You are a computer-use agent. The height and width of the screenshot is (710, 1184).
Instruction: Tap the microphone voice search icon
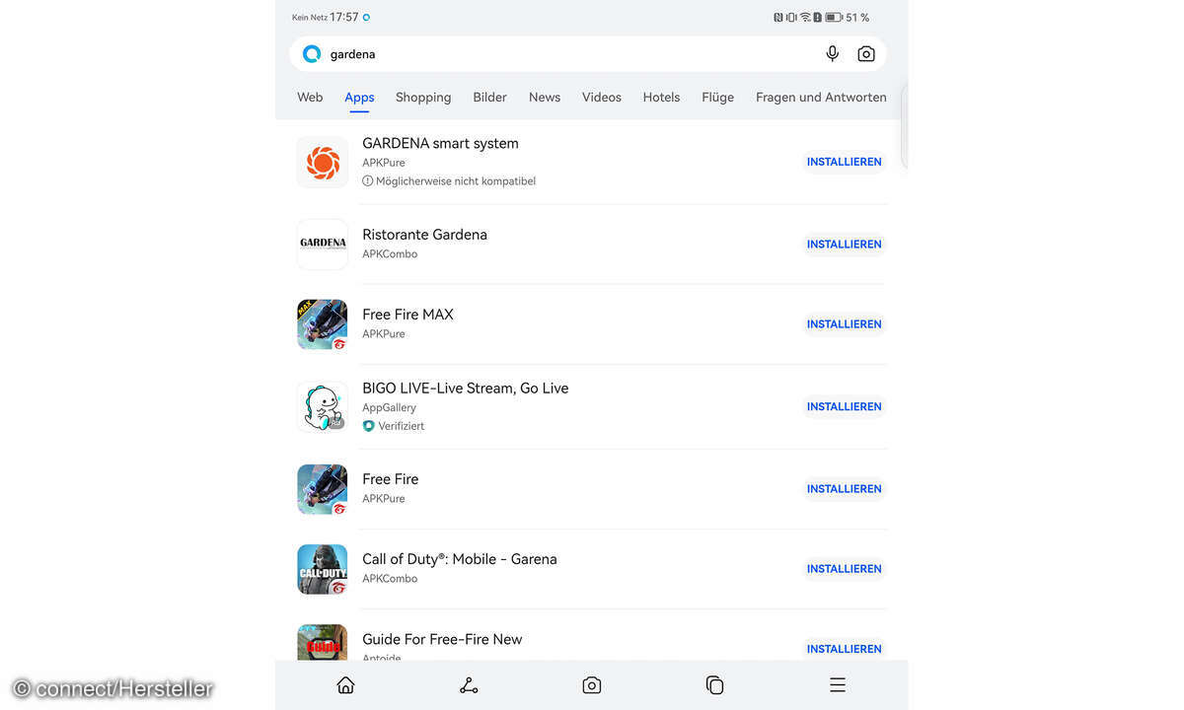click(832, 53)
